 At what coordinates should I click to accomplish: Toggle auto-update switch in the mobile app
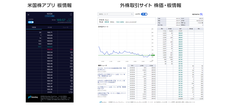[31, 22]
